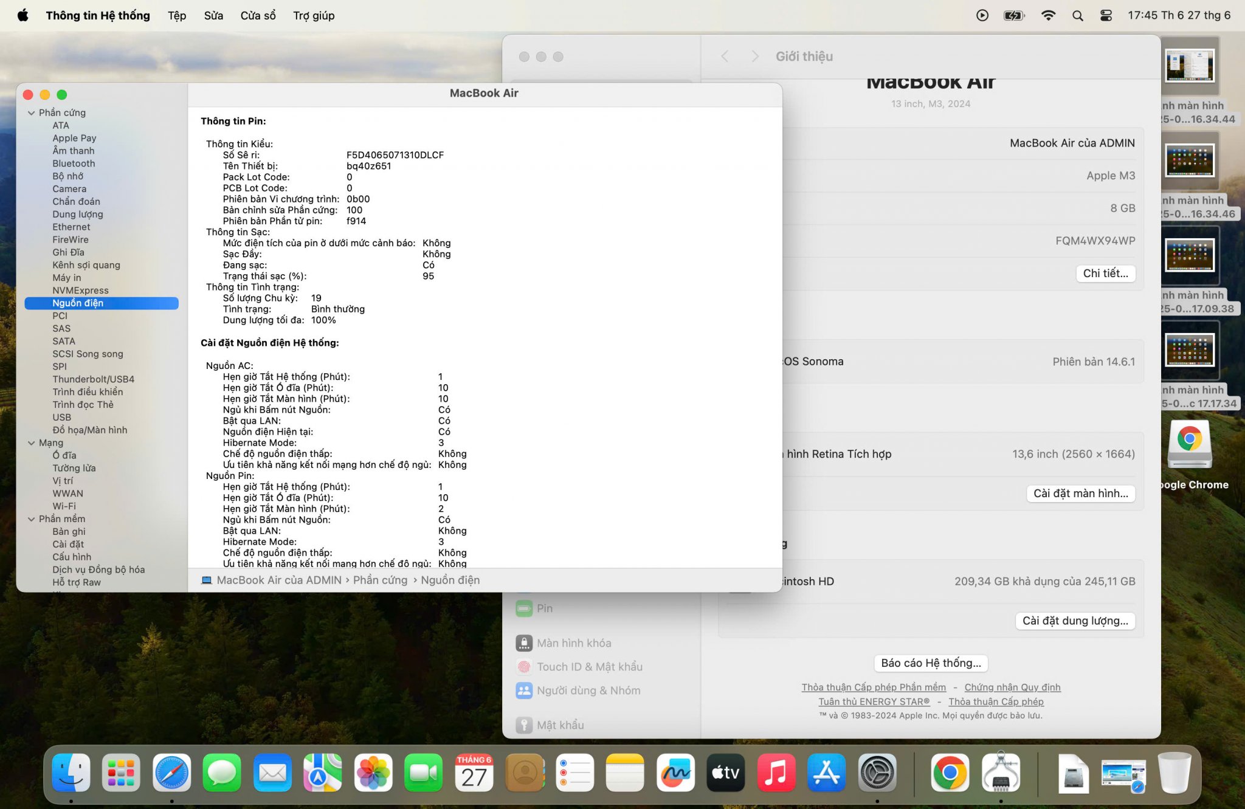1245x809 pixels.
Task: Click Wi-Fi status icon in menu bar
Action: tap(1048, 16)
